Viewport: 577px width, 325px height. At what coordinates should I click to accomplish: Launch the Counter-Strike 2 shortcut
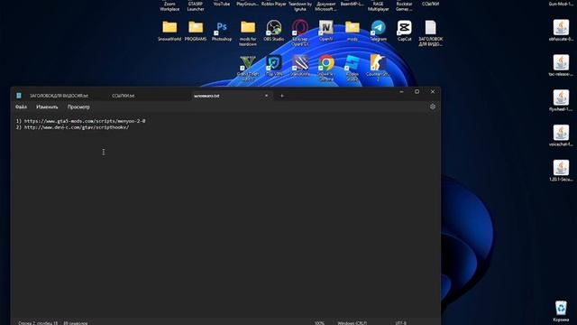point(378,69)
